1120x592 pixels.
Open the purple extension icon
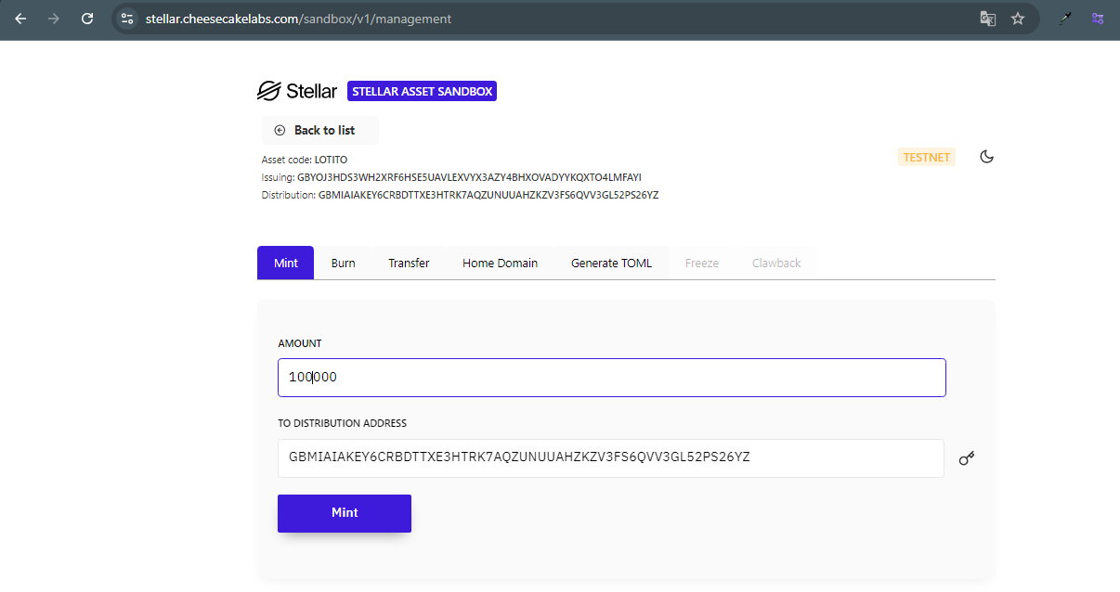point(1098,19)
